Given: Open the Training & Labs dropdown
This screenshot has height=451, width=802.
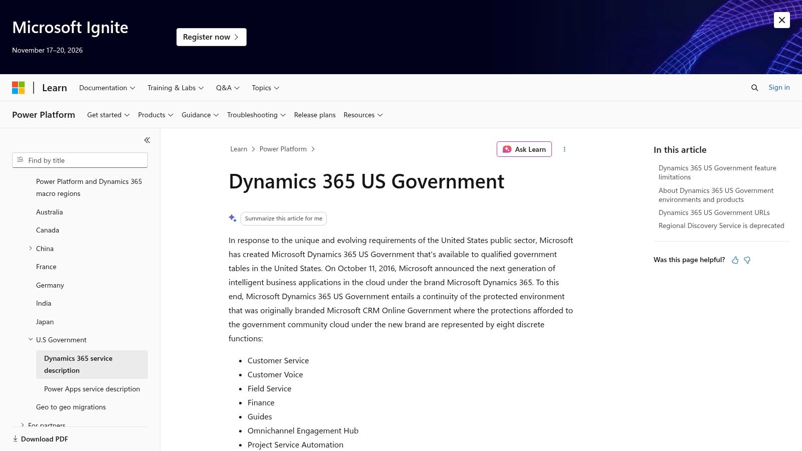Looking at the screenshot, I should click(175, 88).
